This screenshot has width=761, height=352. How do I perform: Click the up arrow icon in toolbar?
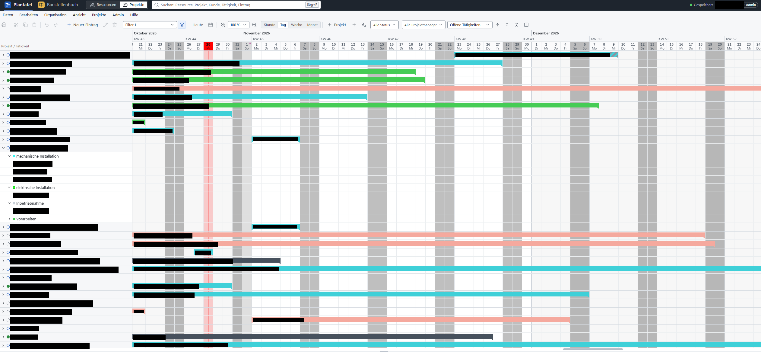pos(497,25)
